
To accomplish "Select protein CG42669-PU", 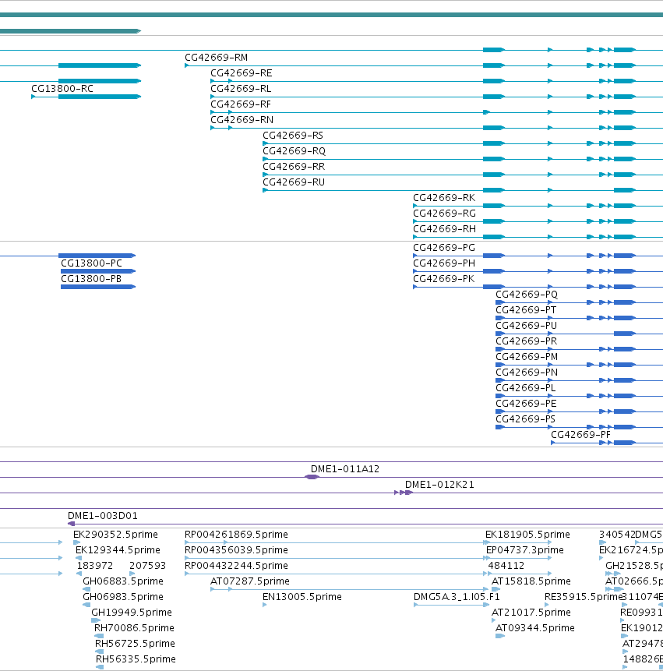I will coord(526,326).
